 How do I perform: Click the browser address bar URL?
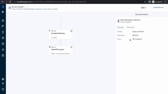click(x=51, y=2)
